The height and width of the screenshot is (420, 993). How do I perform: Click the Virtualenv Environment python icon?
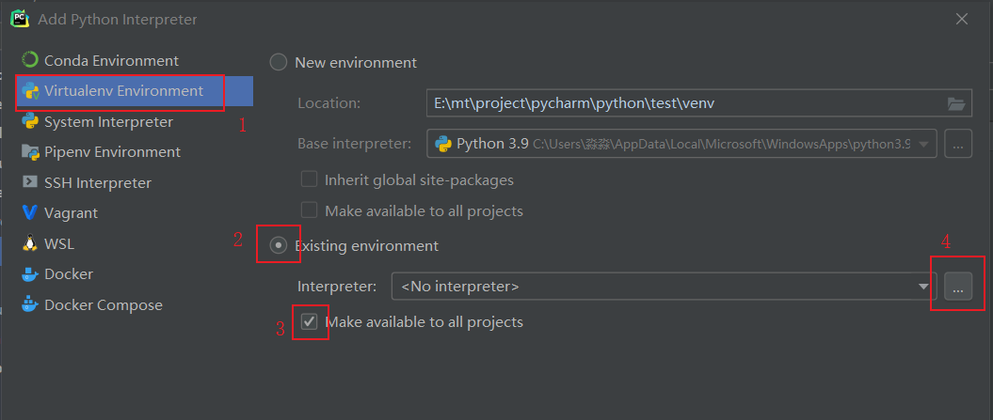coord(30,91)
